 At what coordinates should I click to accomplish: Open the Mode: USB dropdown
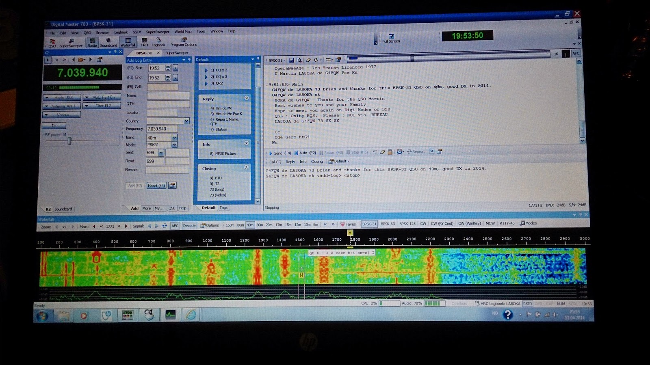[x=62, y=97]
